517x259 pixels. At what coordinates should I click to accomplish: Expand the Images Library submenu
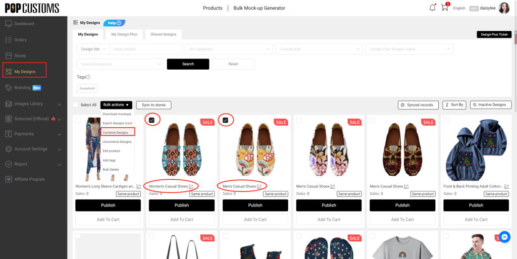(60, 104)
